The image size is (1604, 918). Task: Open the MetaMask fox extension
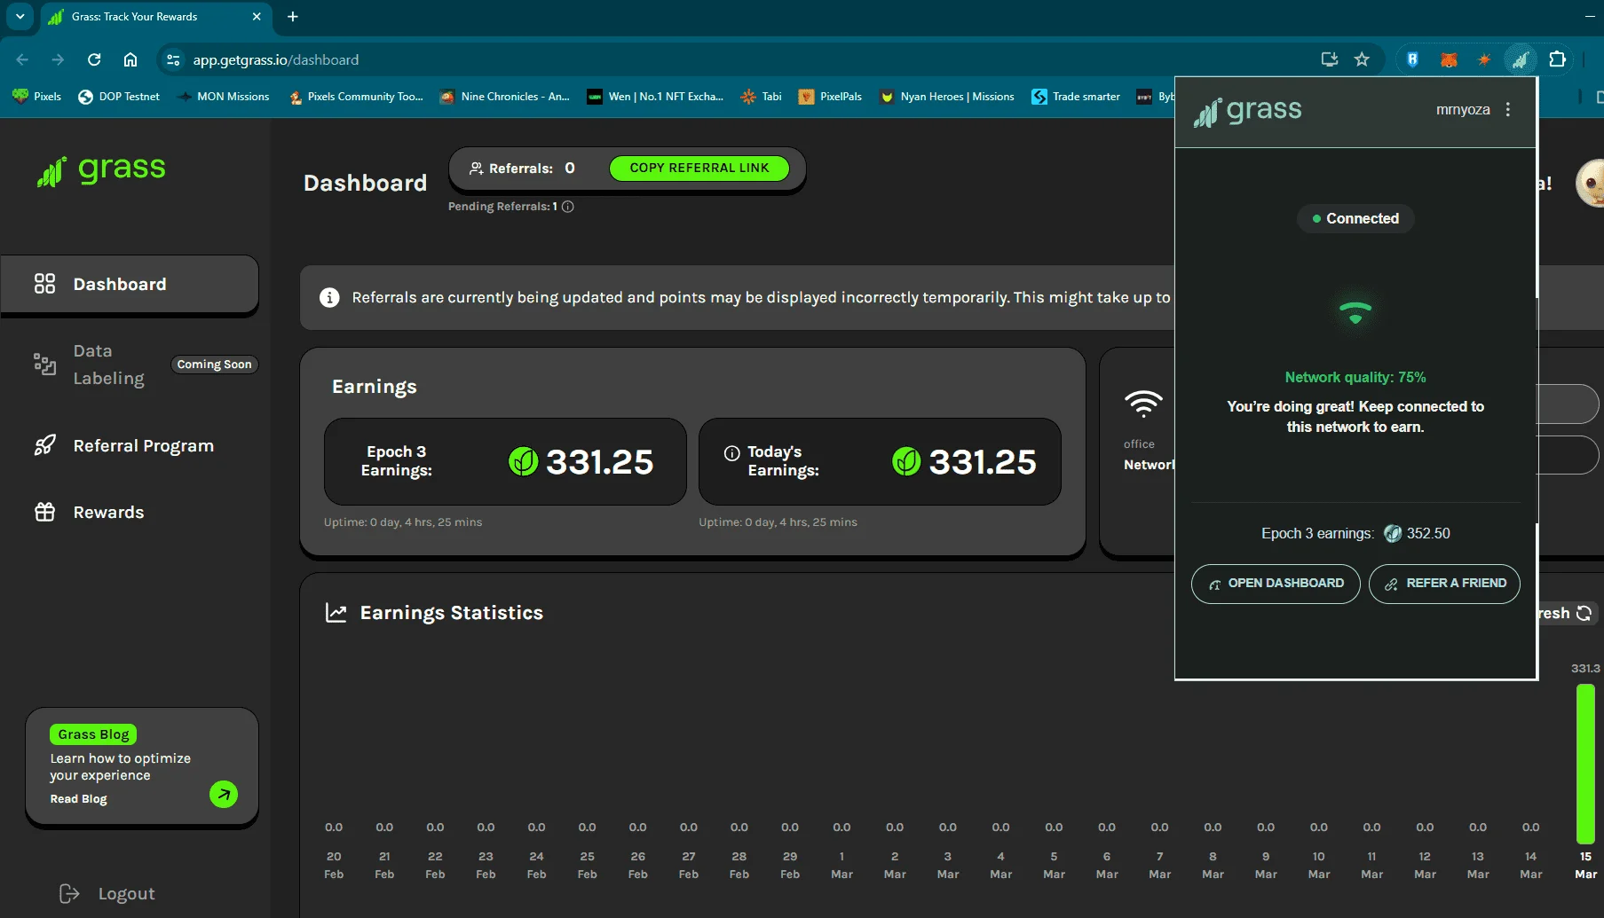coord(1449,59)
